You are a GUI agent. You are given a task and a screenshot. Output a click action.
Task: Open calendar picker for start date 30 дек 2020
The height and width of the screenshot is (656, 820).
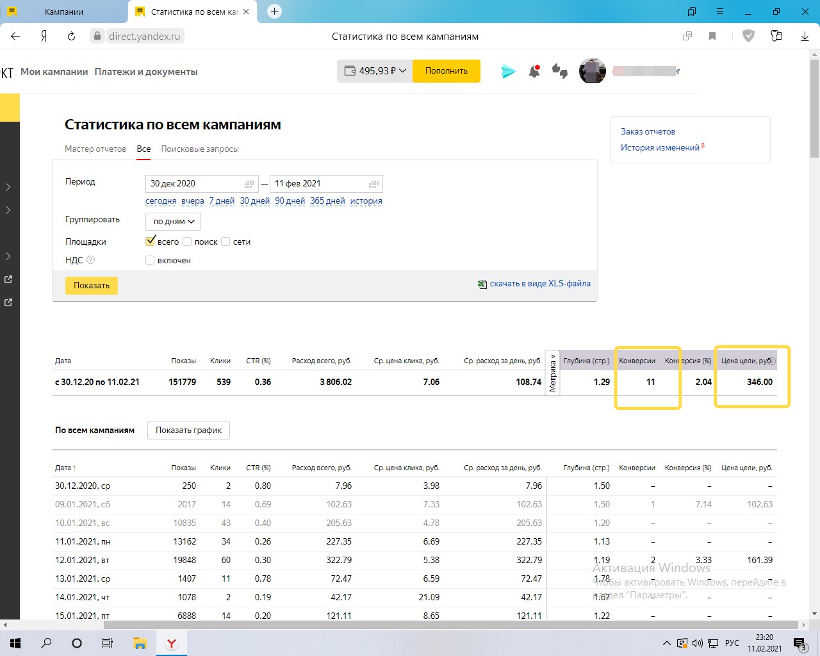point(250,184)
